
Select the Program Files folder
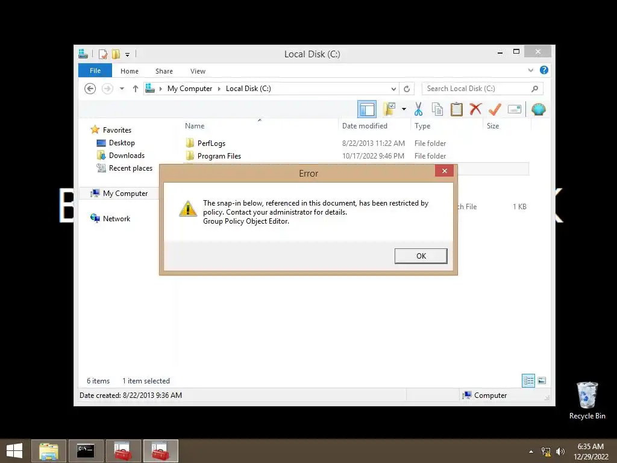pos(219,156)
